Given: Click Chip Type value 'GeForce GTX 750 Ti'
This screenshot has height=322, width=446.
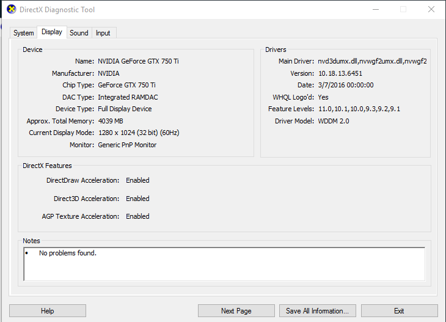Looking at the screenshot, I should 126,85.
